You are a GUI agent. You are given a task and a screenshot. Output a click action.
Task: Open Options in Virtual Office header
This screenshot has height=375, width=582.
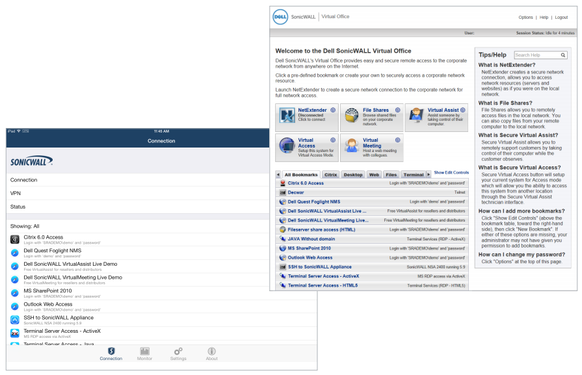point(525,18)
